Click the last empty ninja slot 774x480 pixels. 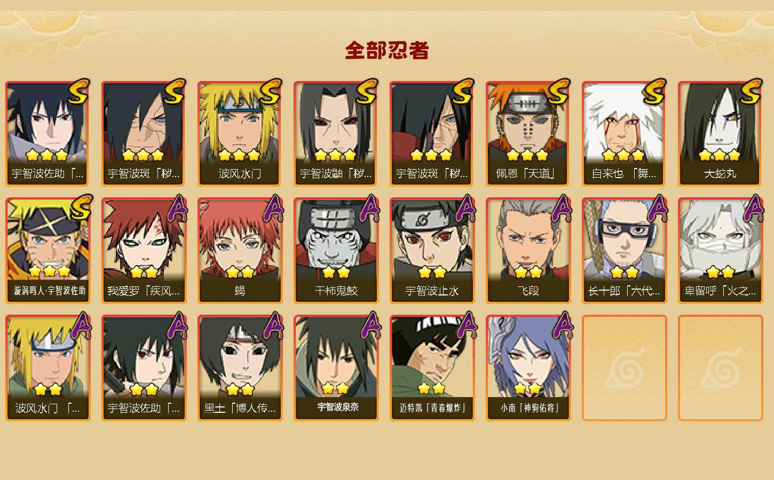[x=720, y=367]
